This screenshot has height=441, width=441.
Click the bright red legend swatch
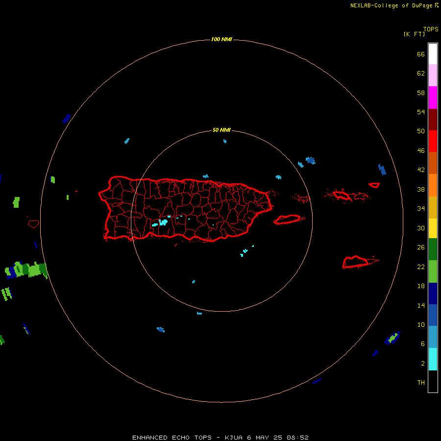[433, 141]
